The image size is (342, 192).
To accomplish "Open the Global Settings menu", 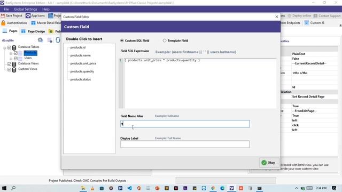I will (x=26, y=9).
